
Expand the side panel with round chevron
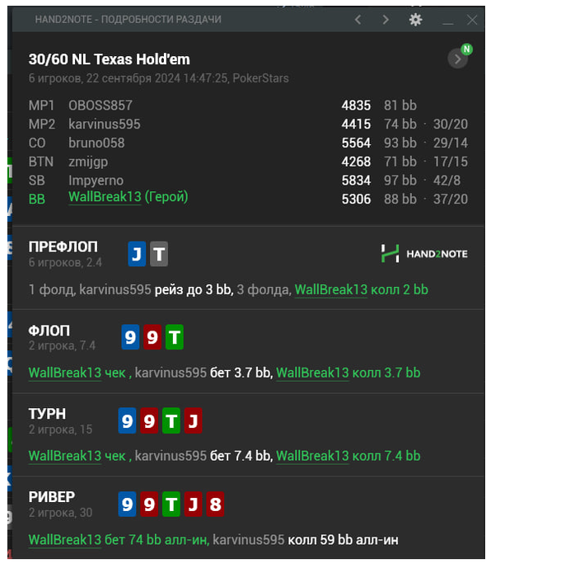458,59
